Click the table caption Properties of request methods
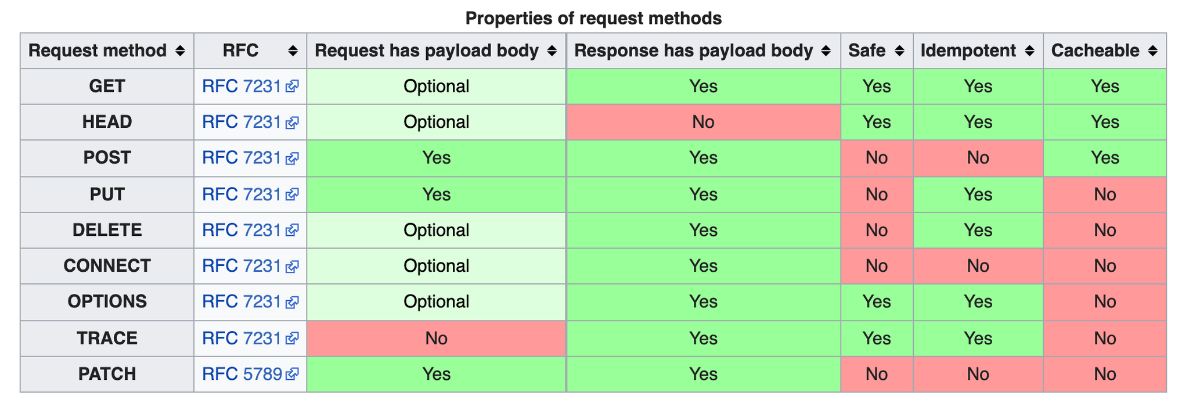 593,19
